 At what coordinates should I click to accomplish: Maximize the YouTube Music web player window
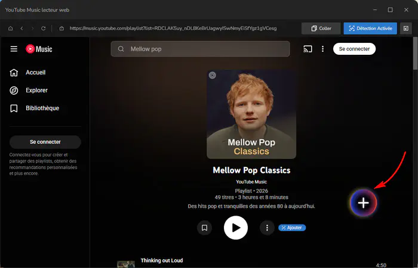391,10
